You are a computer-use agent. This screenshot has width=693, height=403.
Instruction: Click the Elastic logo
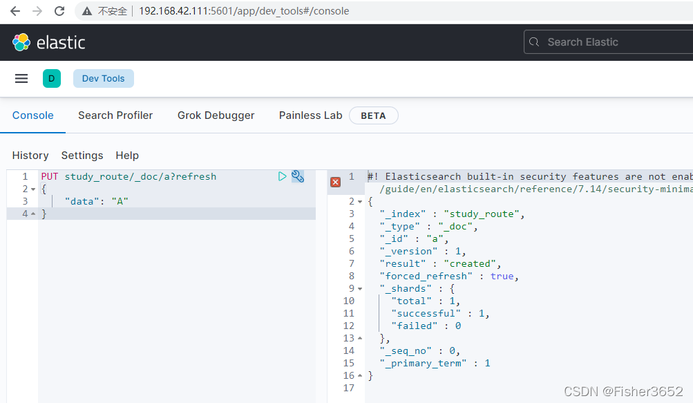(x=48, y=42)
